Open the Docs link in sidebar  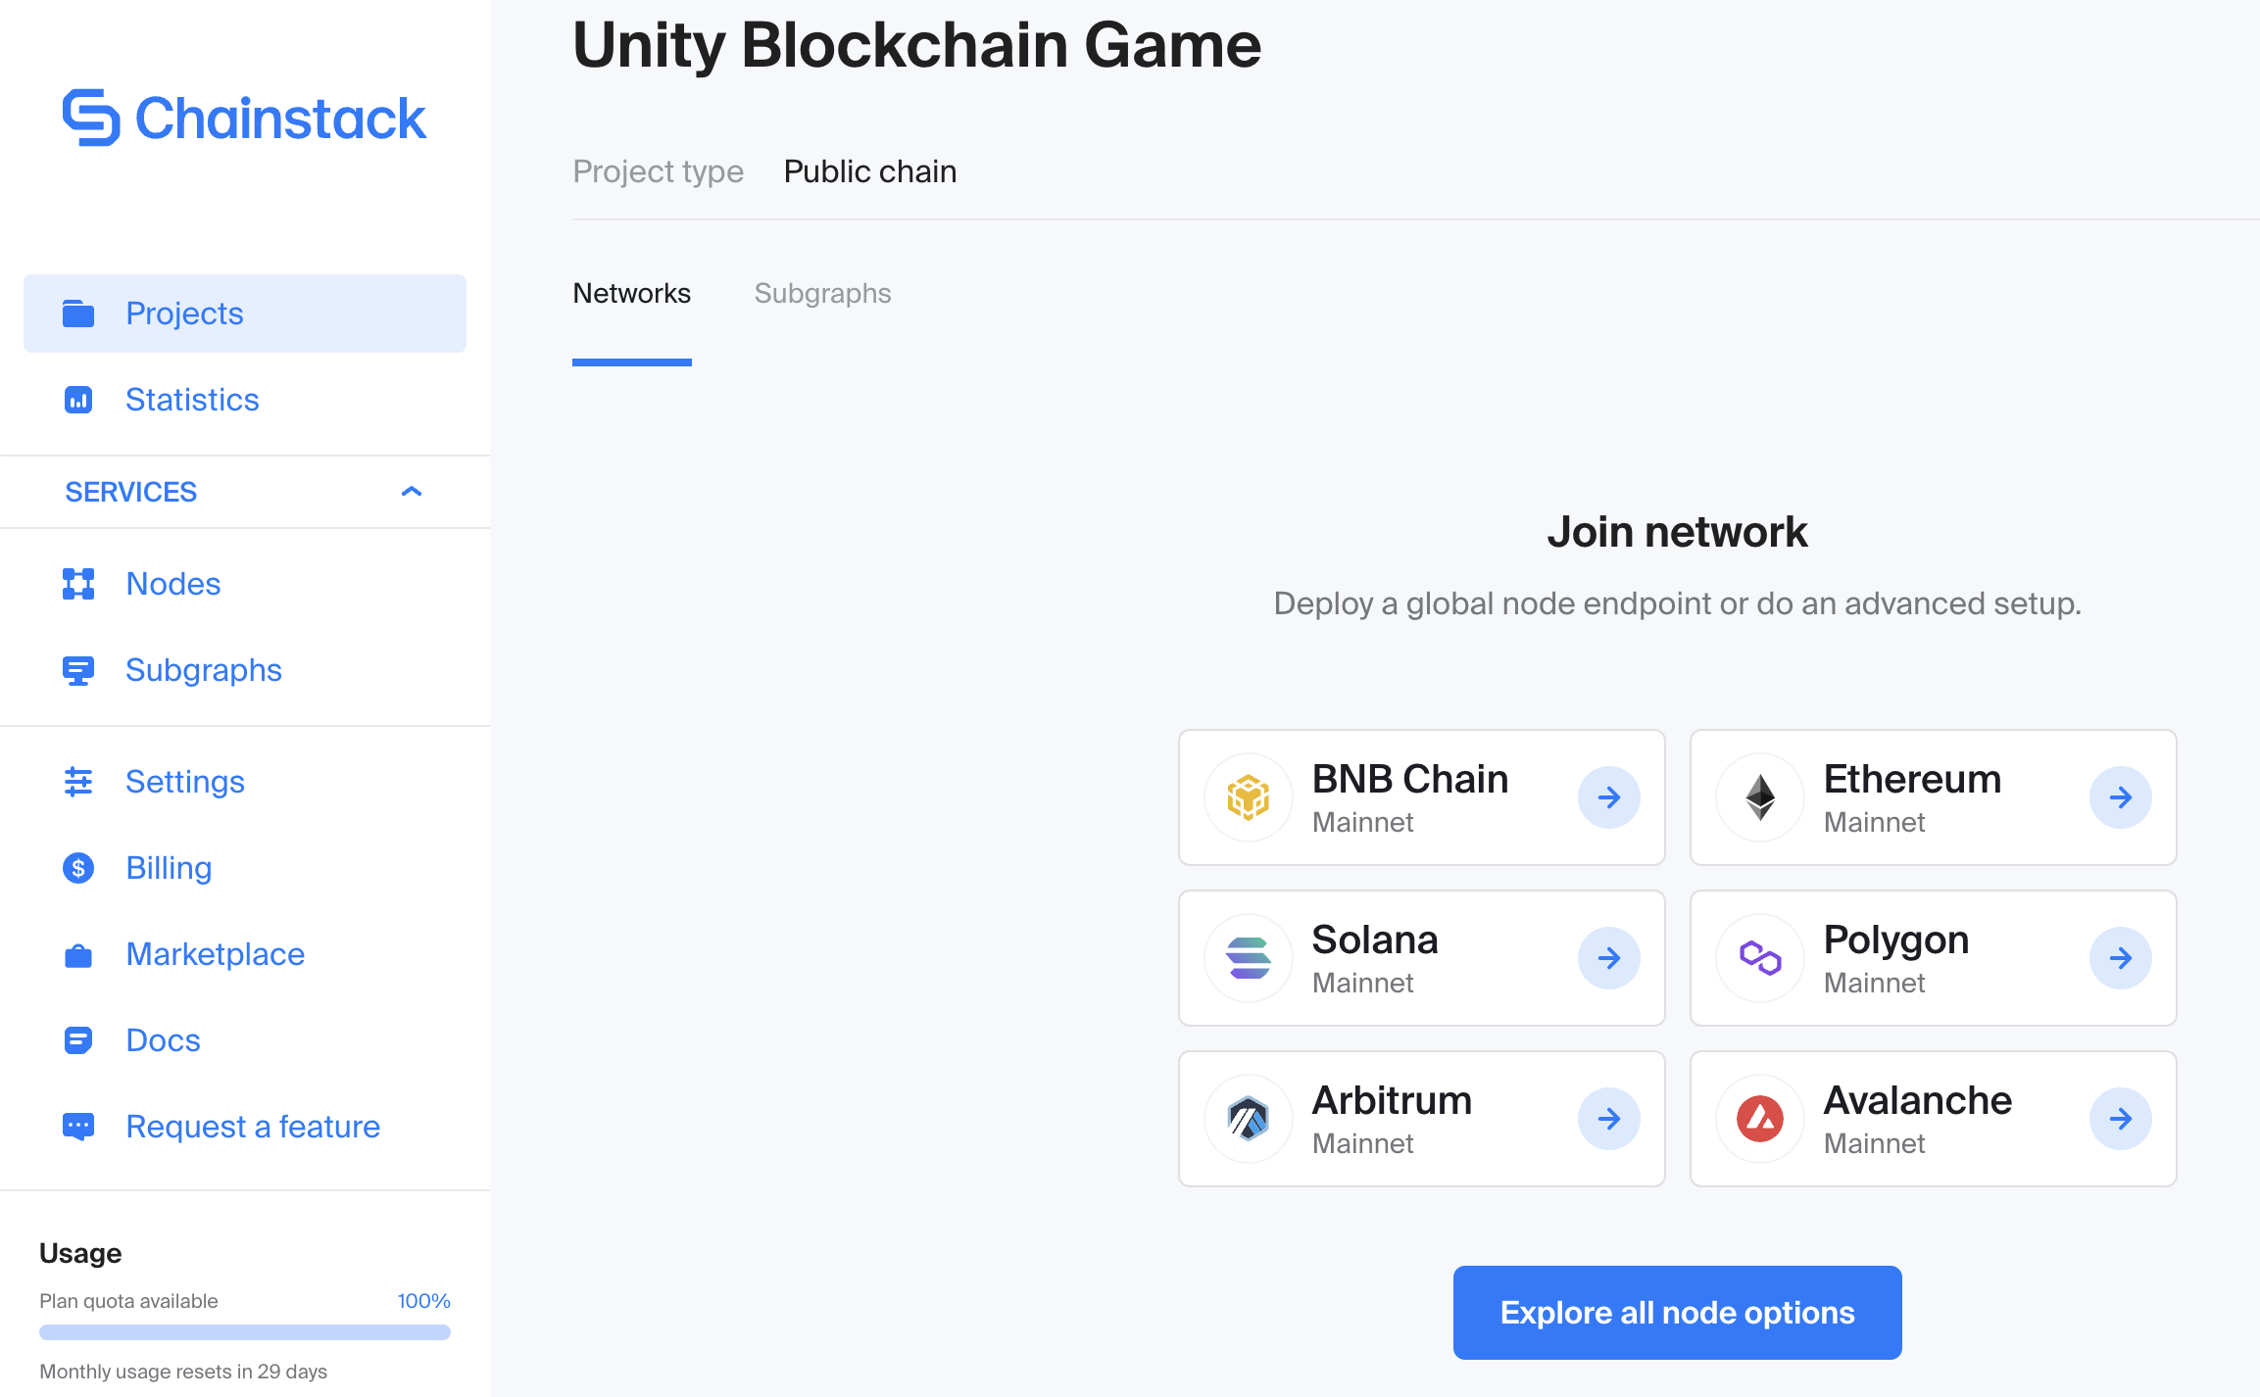(x=163, y=1040)
